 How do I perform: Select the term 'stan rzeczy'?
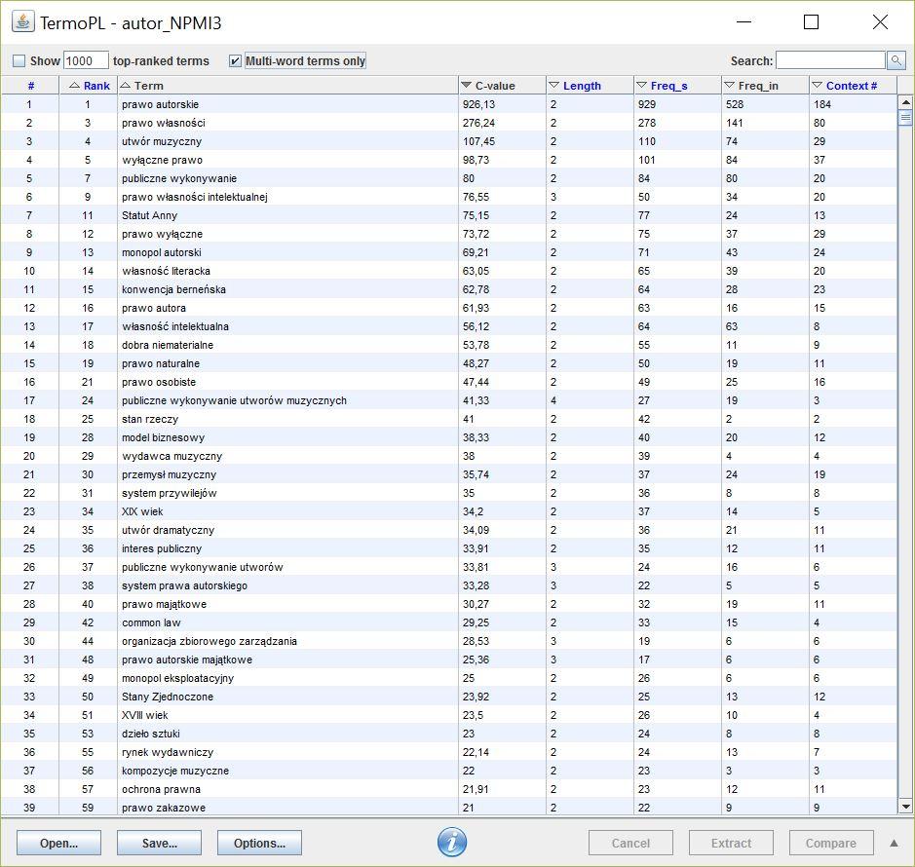150,419
